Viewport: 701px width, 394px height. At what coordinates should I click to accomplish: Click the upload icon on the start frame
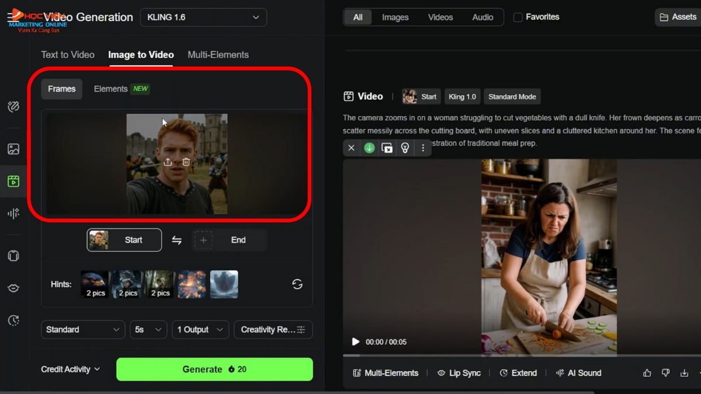pyautogui.click(x=168, y=162)
